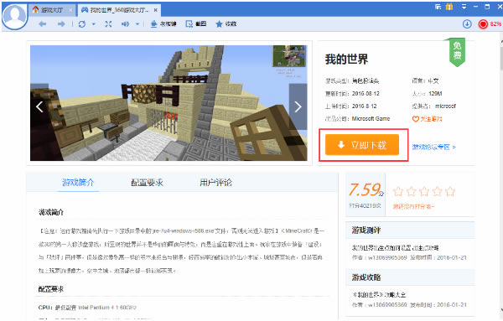Select the 配置要求 tab
The width and height of the screenshot is (503, 321).
point(147,183)
